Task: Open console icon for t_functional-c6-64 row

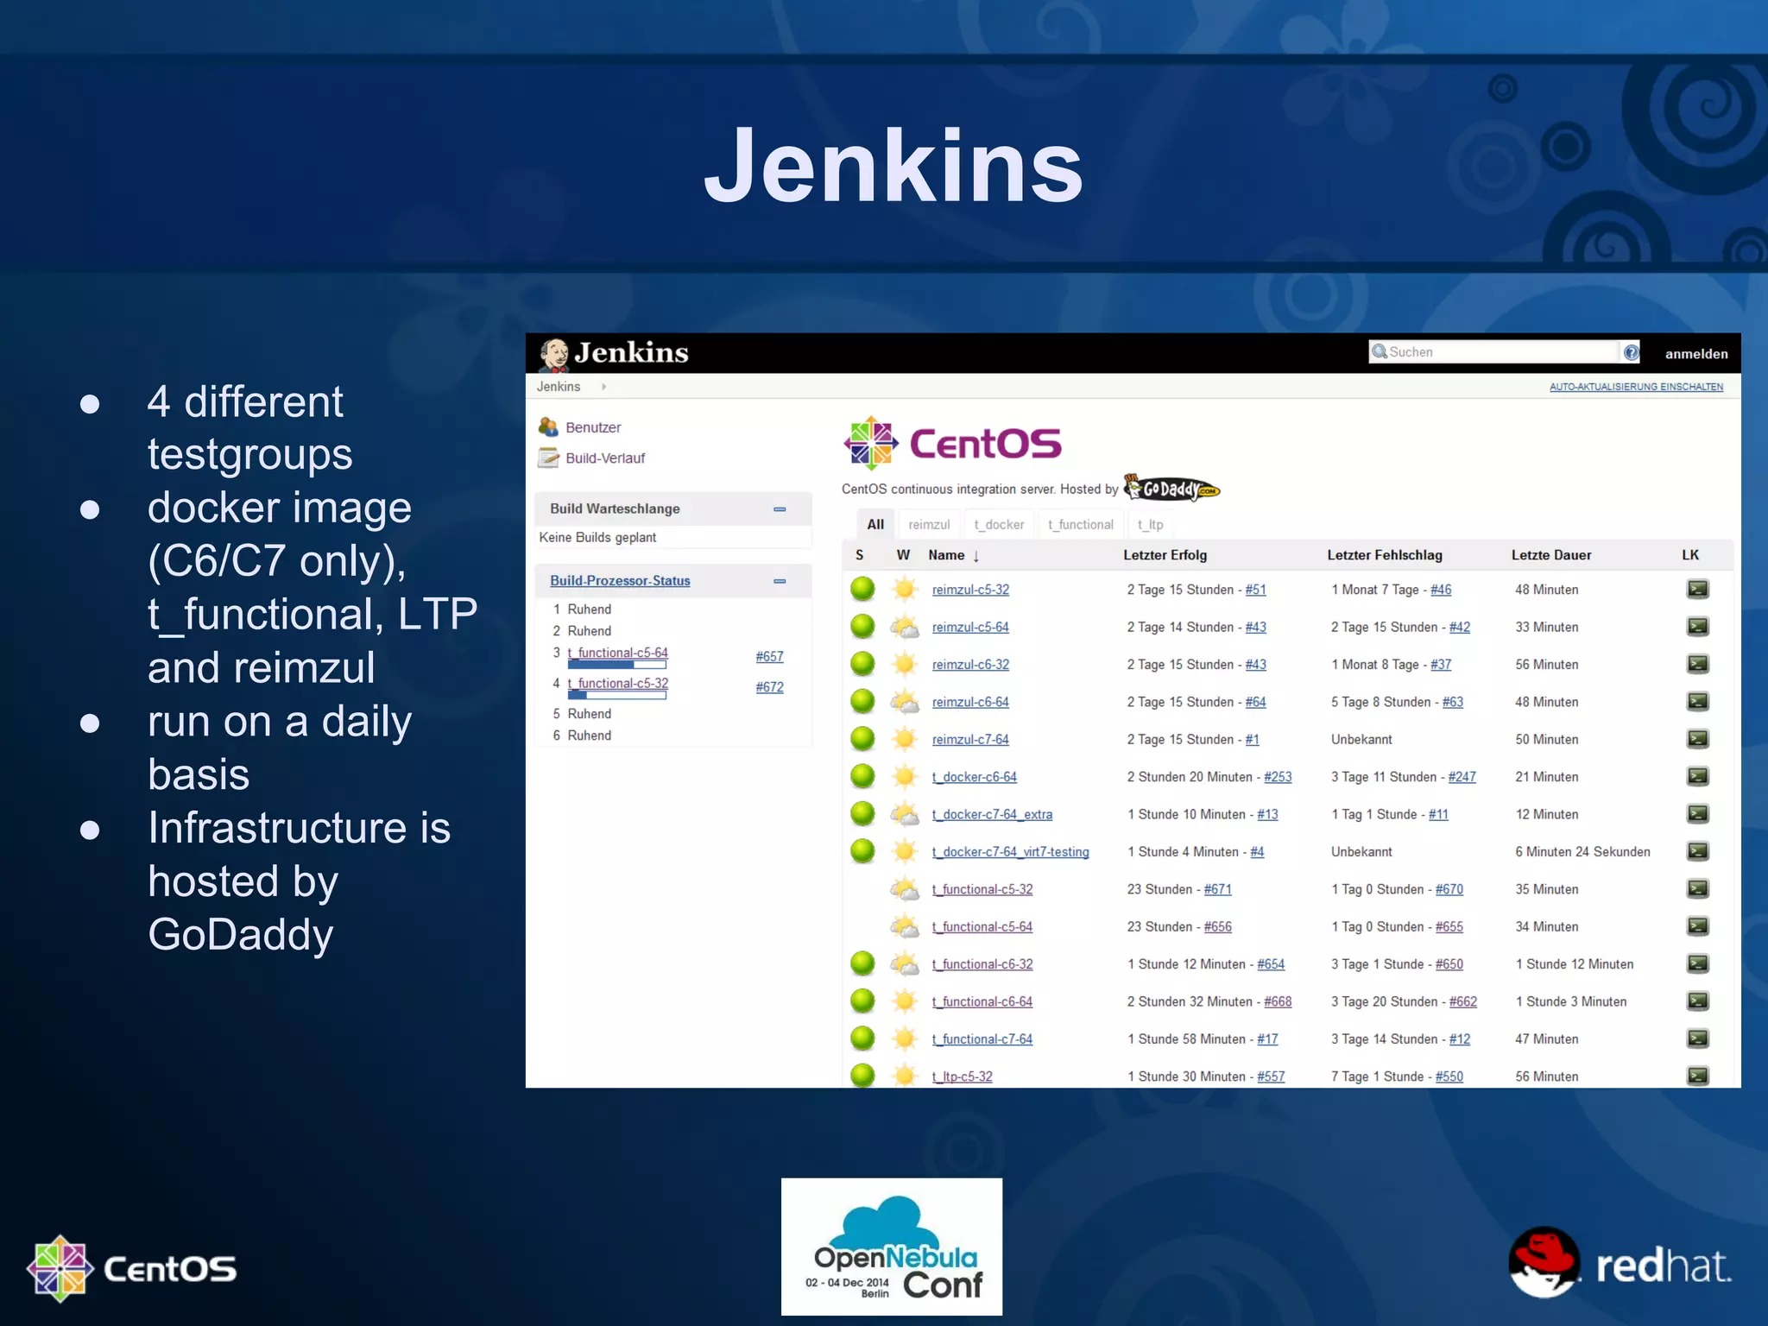Action: pos(1697,1001)
